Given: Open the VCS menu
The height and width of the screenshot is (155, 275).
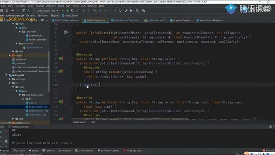Looking at the screenshot, I should [83, 6].
